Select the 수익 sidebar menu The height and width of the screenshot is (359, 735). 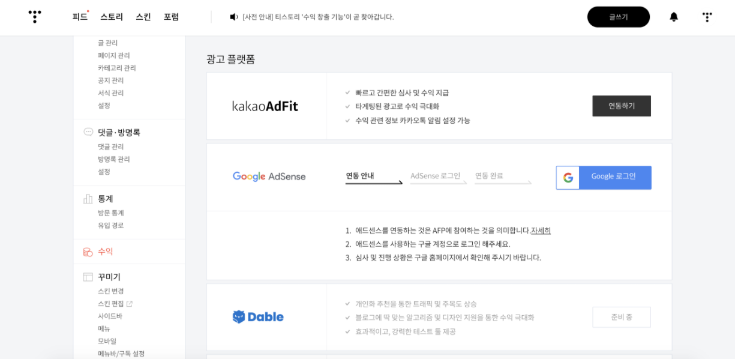click(x=106, y=252)
